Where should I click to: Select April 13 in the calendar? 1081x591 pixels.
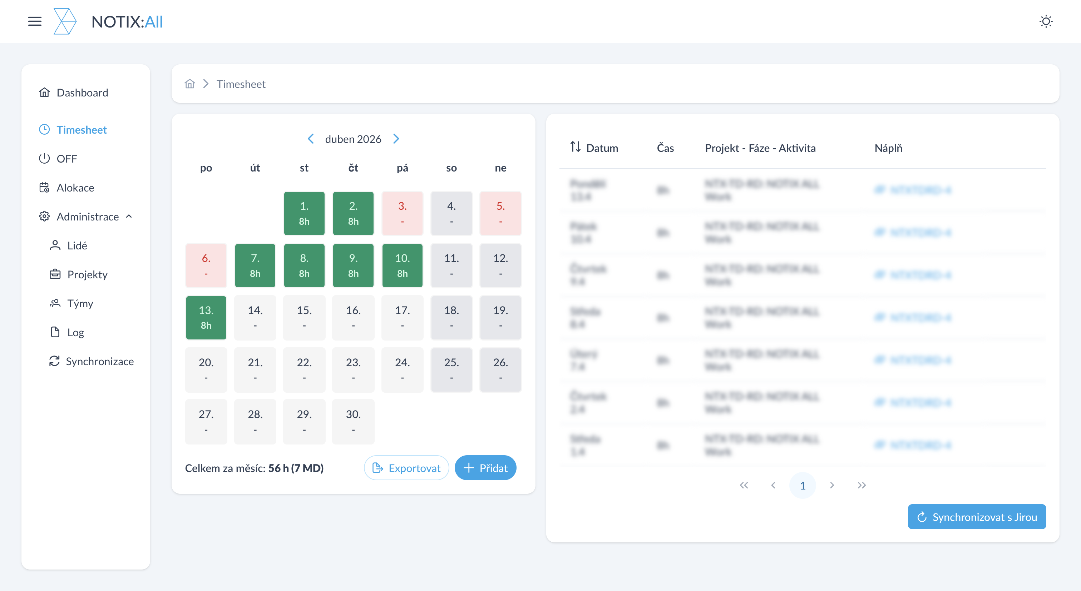[x=206, y=318]
